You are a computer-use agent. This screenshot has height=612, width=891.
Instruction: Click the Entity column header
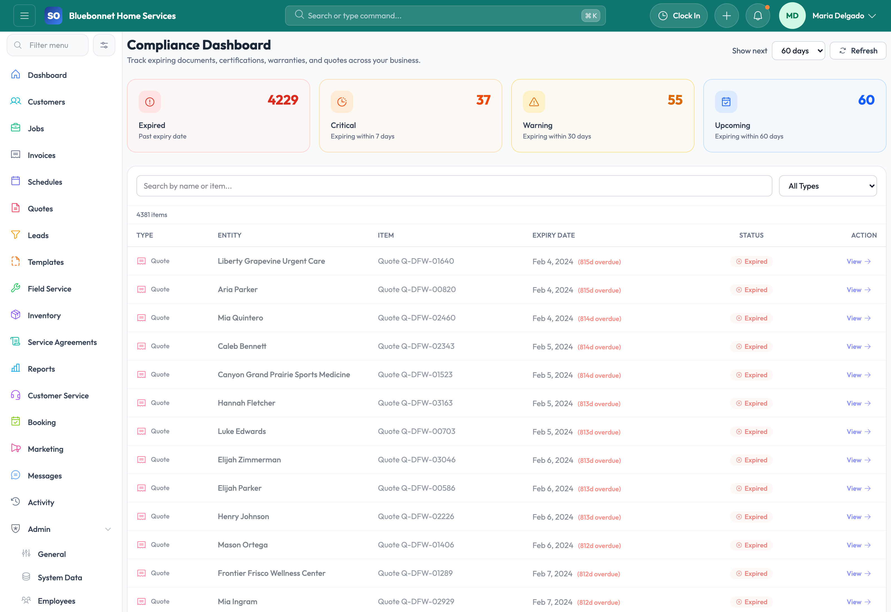(229, 235)
